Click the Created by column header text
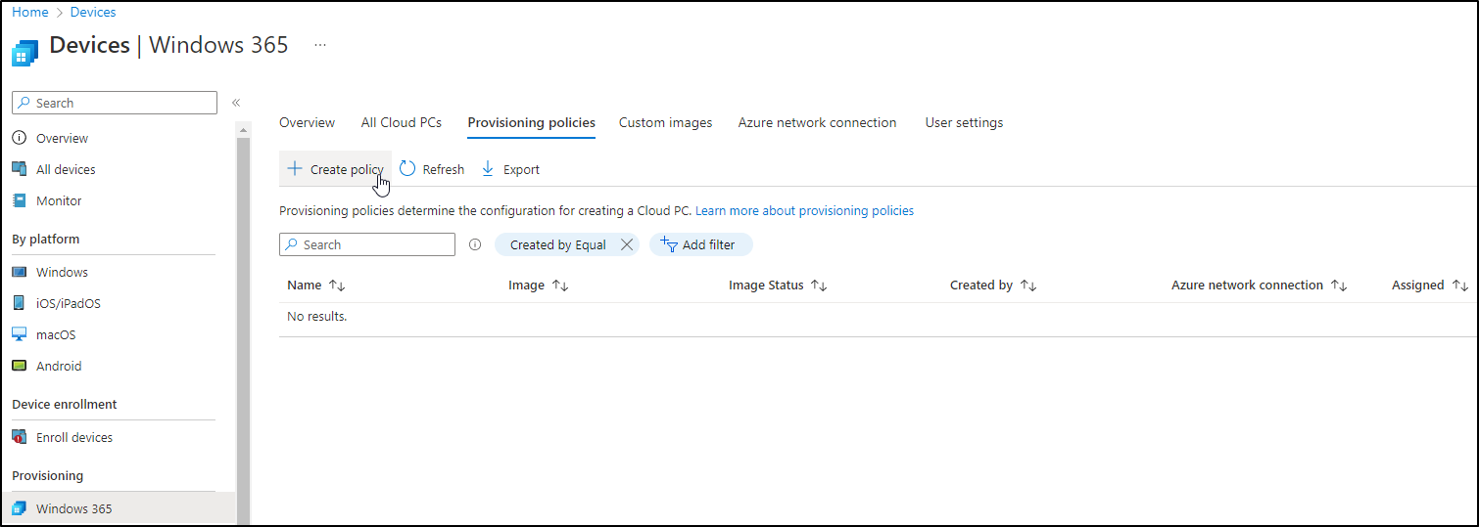The width and height of the screenshot is (1479, 527). point(981,285)
